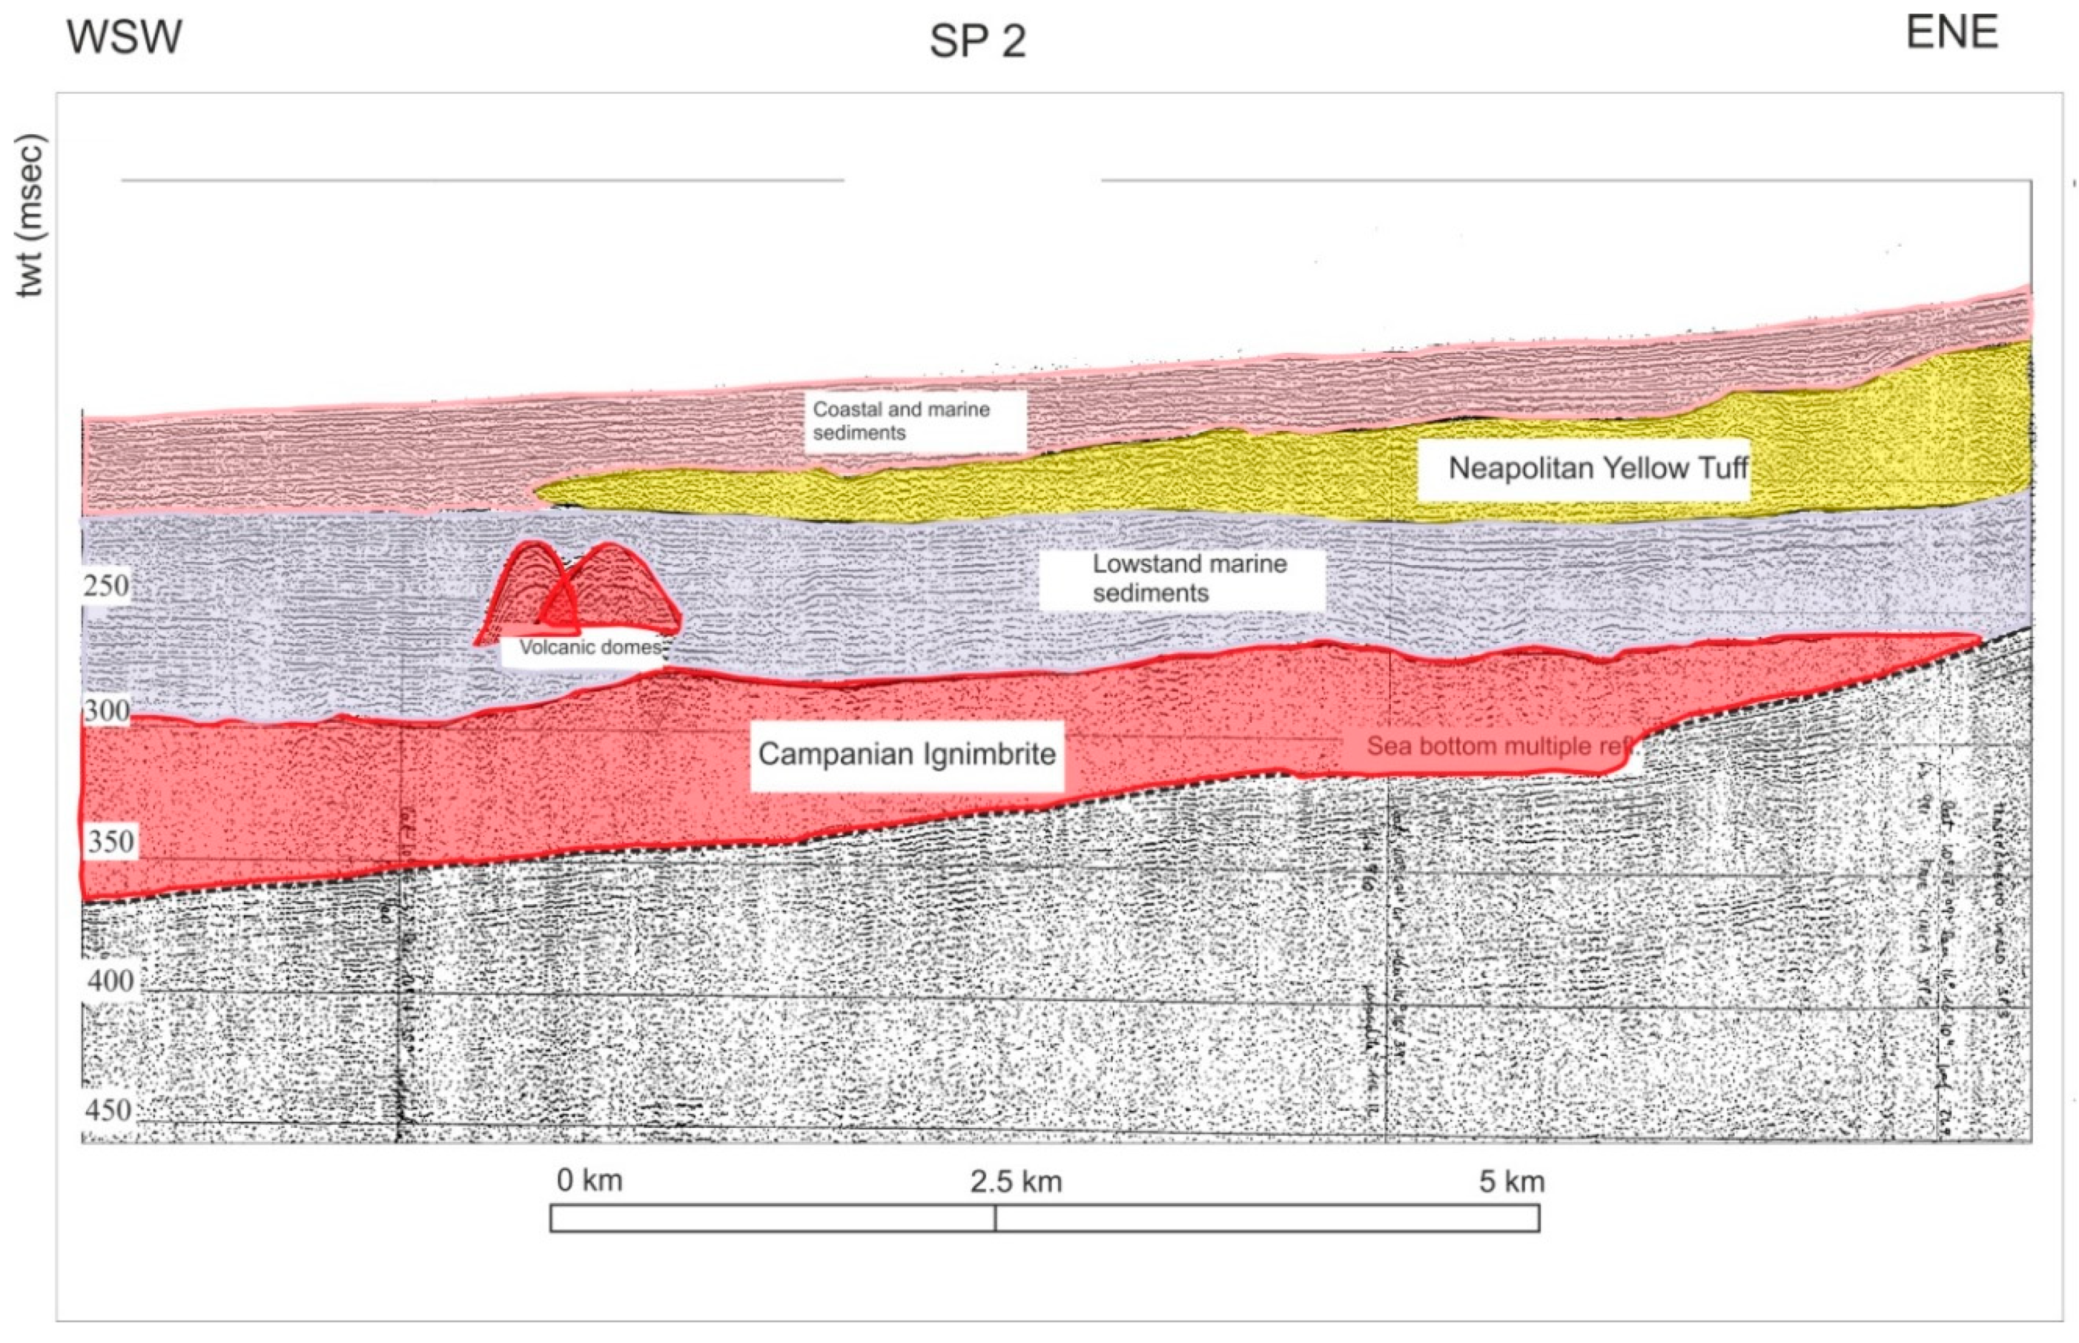Click the Coastal and marine sediments label
The image size is (2079, 1343).
901,420
